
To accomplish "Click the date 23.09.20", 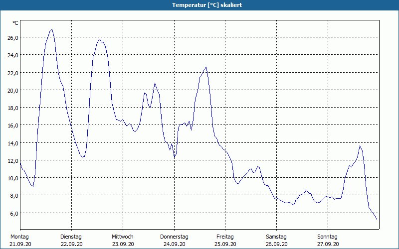I will click(x=123, y=244).
